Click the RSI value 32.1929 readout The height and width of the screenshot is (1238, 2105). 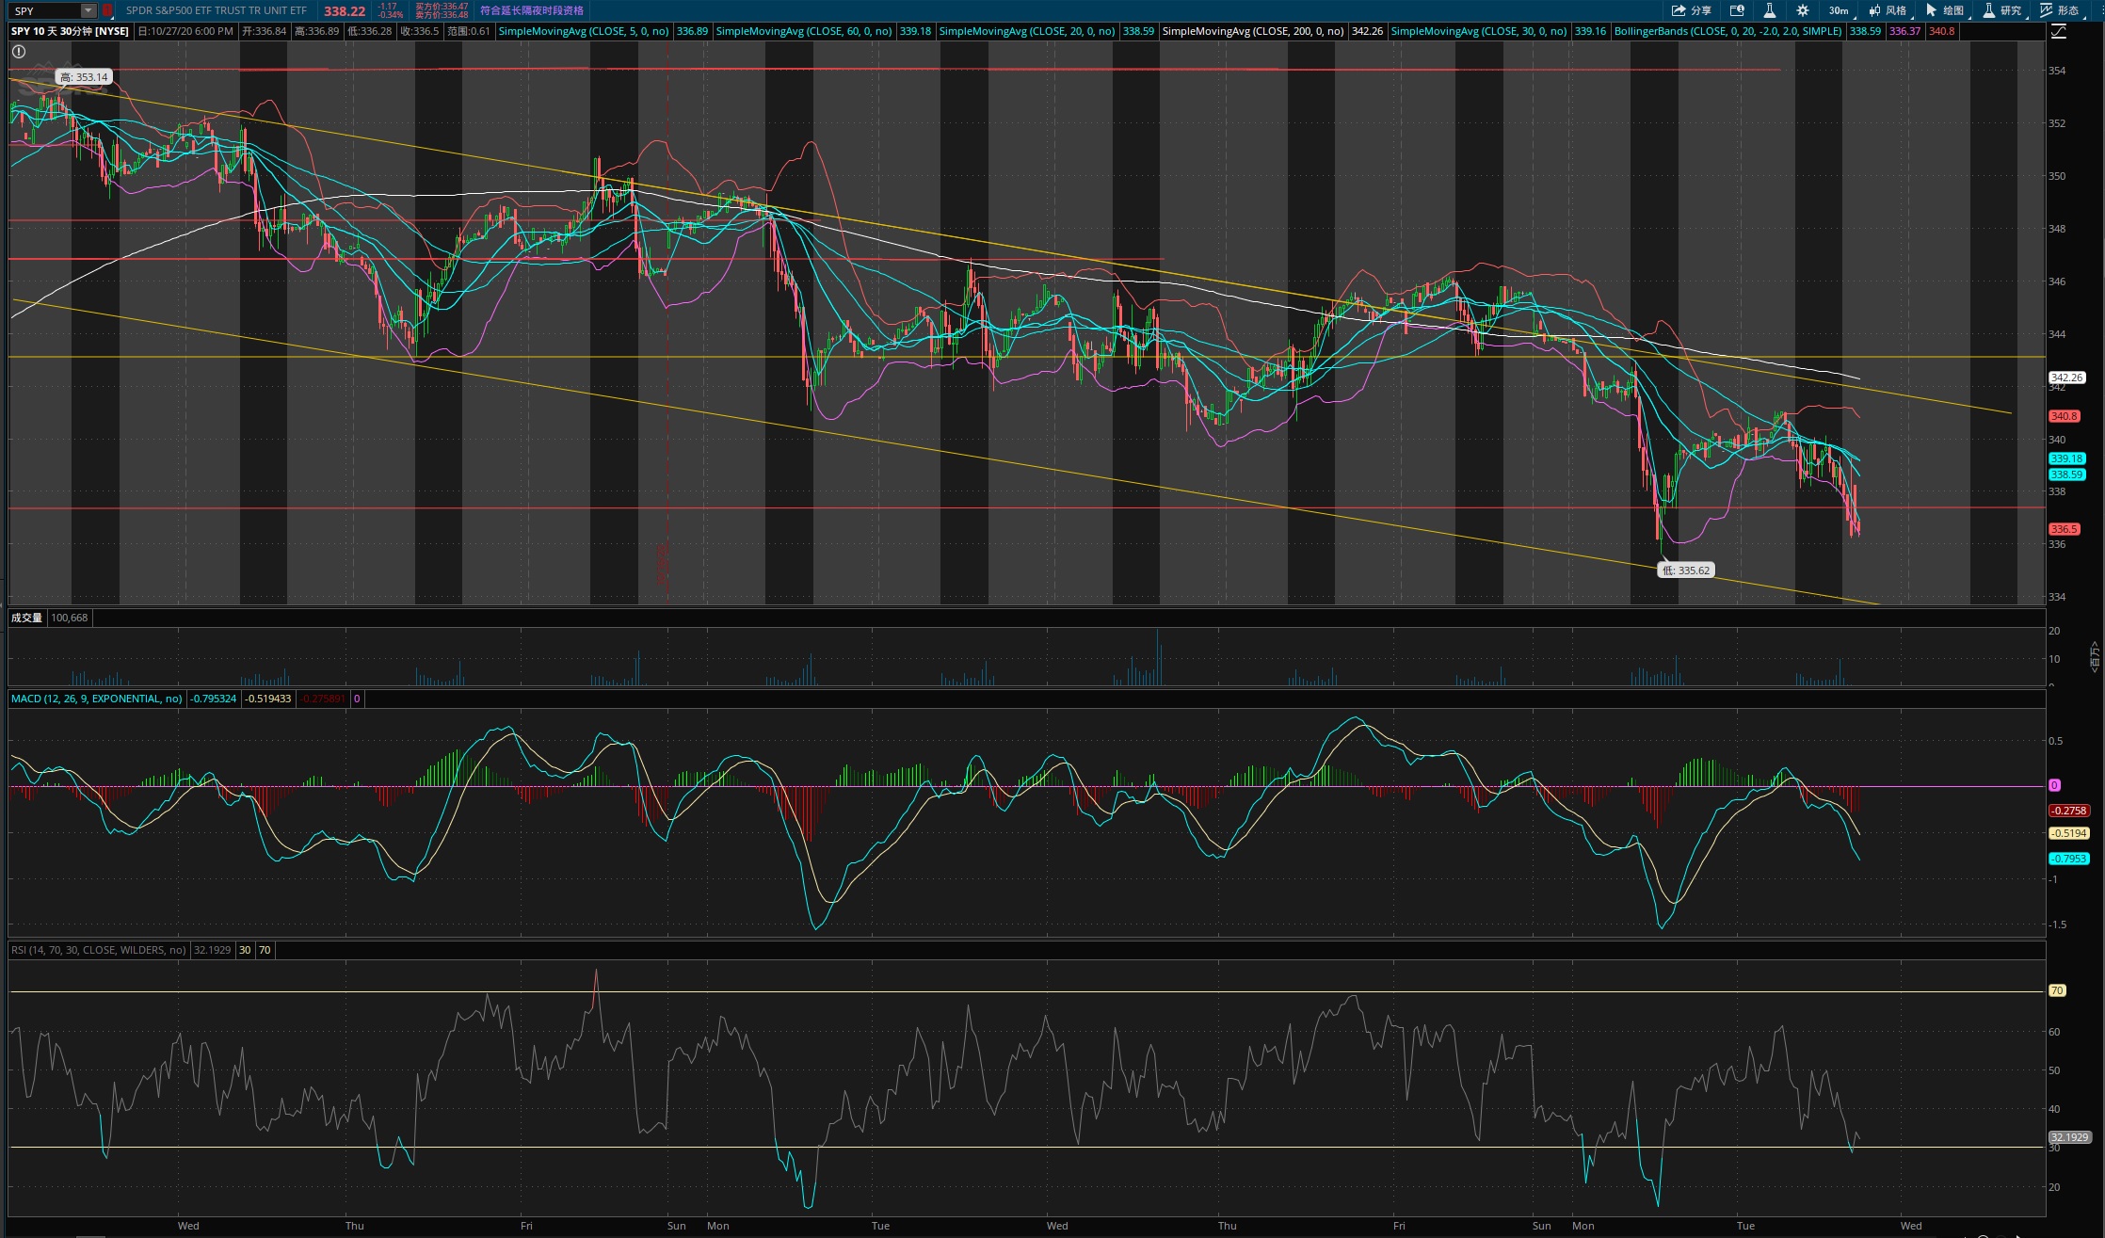(212, 950)
